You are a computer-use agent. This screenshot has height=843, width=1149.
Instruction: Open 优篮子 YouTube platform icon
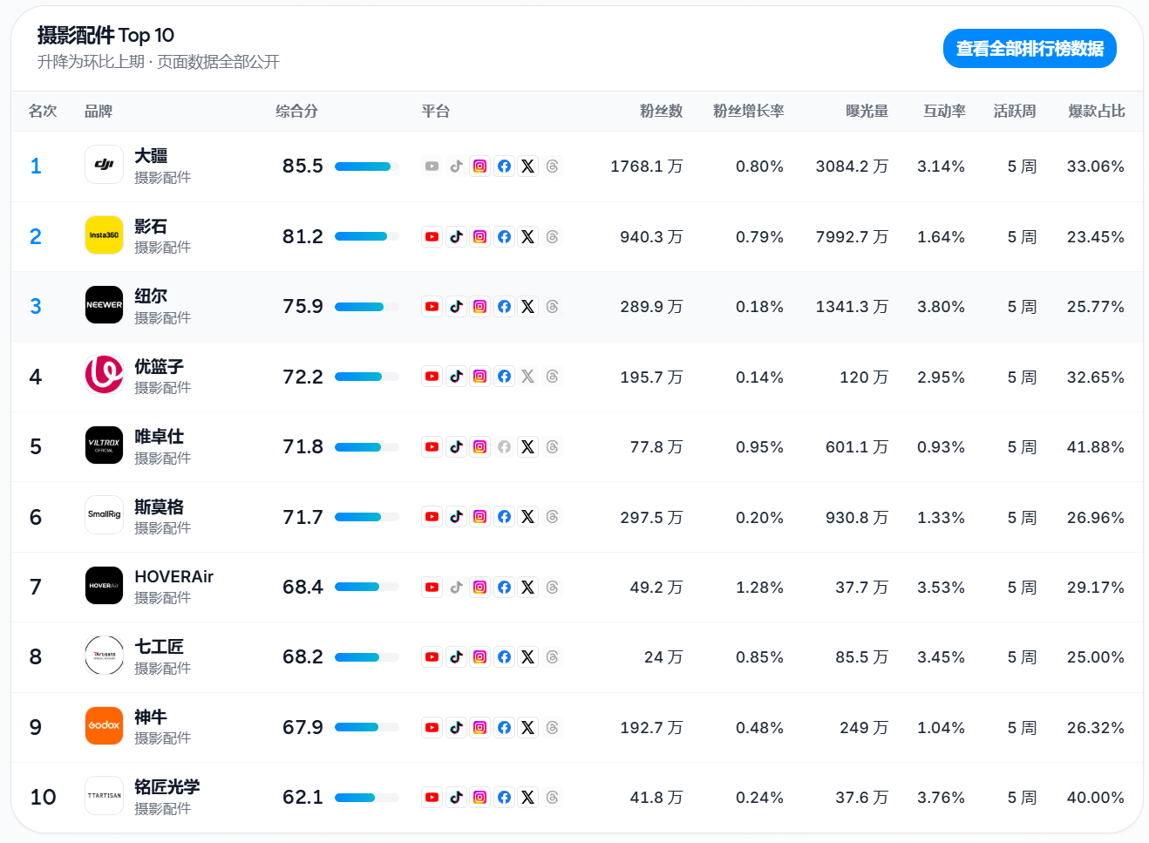click(432, 377)
